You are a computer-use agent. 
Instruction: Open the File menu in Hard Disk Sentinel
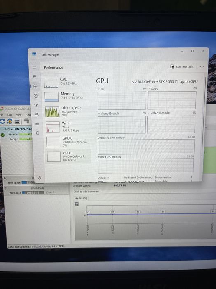pyautogui.click(x=2, y=115)
